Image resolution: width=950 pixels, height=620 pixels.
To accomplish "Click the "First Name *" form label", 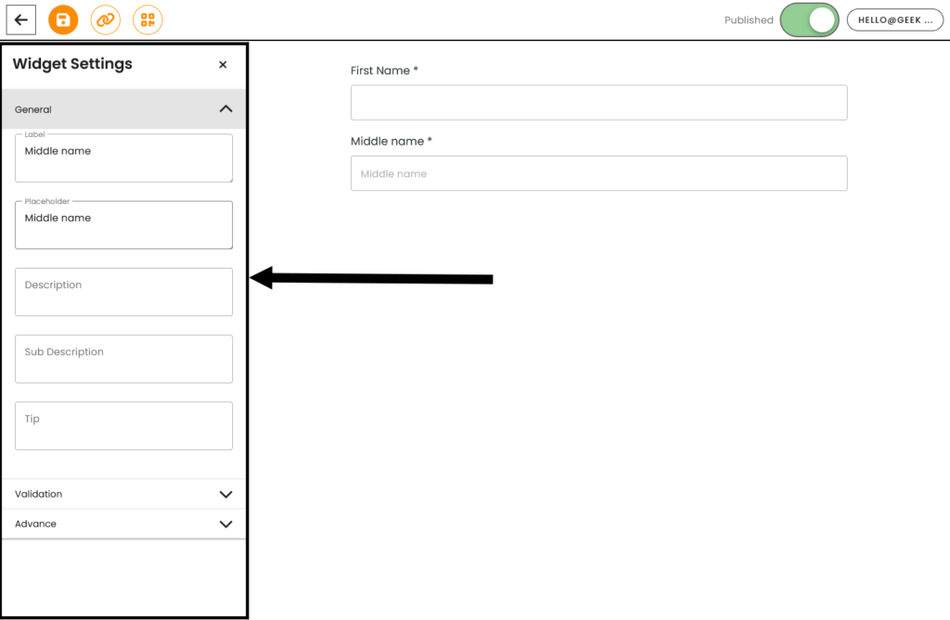I will (x=384, y=70).
